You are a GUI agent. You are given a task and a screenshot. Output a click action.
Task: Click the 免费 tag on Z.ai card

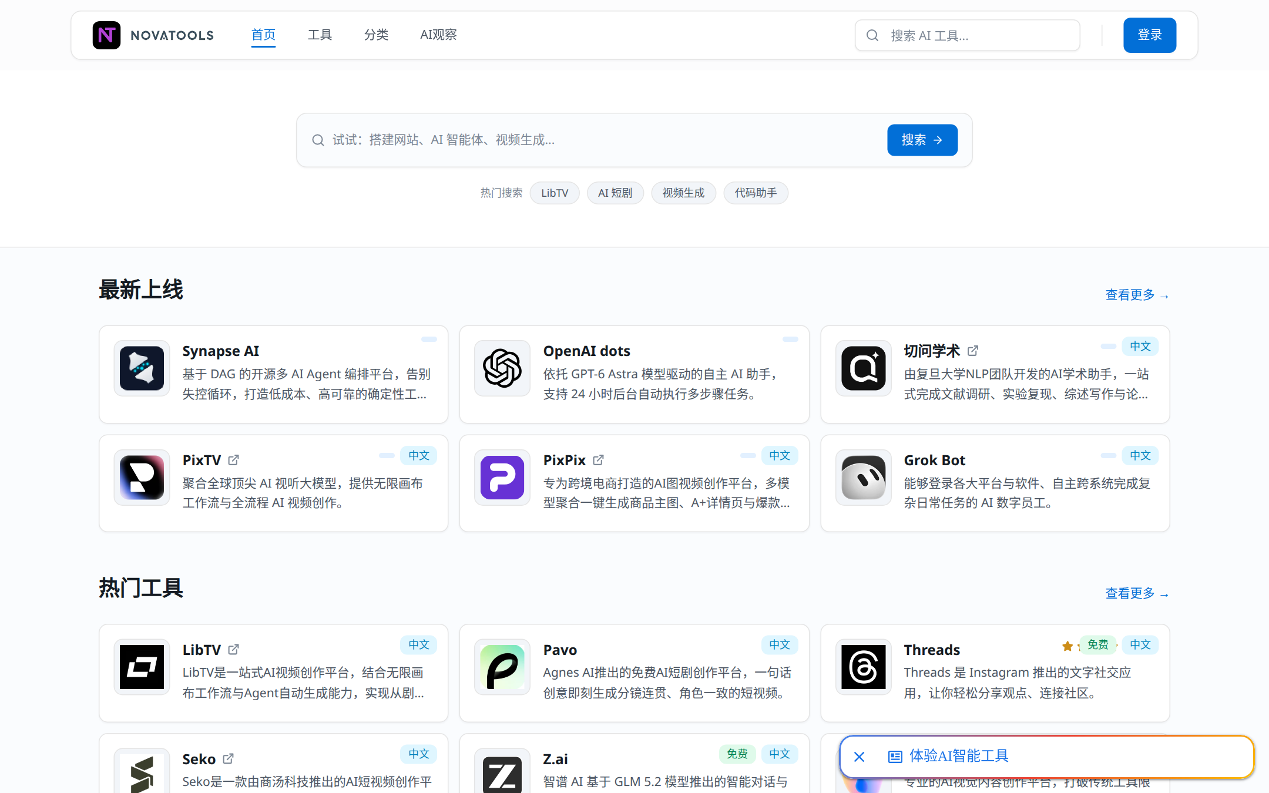(x=737, y=754)
